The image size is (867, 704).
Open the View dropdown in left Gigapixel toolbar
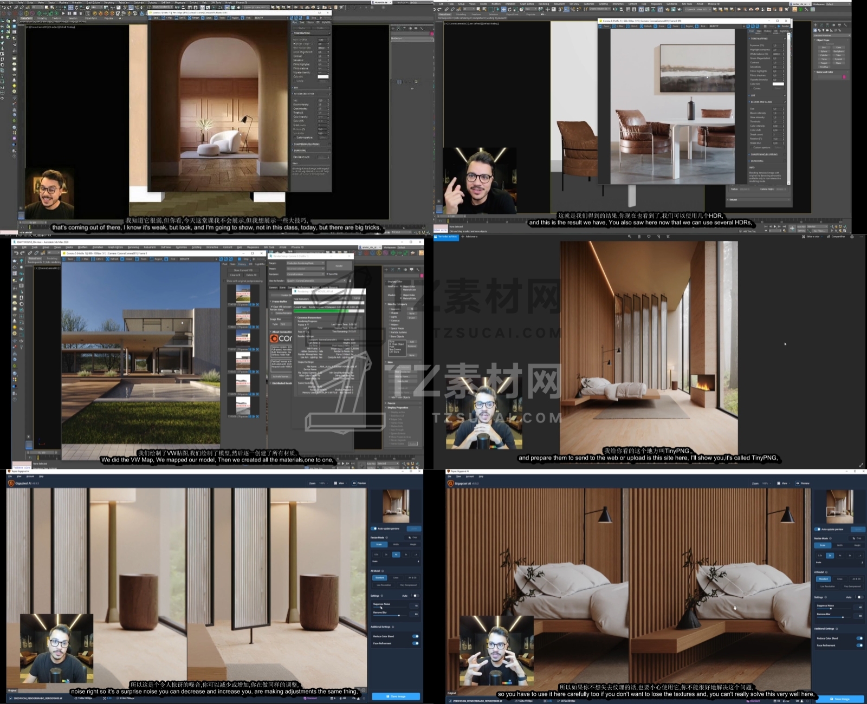341,483
